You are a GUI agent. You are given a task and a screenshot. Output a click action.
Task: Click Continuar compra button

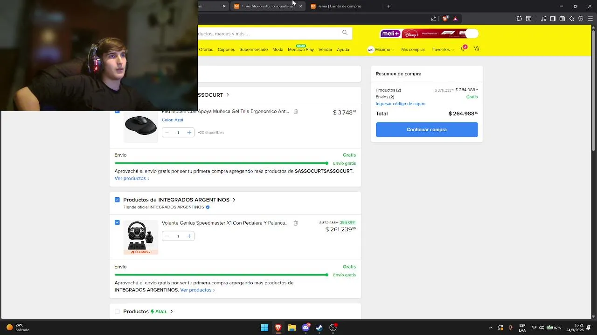(x=427, y=129)
